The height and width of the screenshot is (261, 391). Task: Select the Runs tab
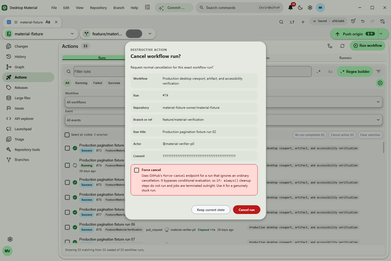[102, 58]
